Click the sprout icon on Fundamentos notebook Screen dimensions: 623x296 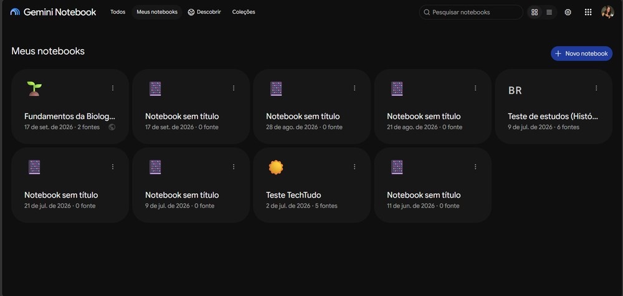(x=34, y=88)
